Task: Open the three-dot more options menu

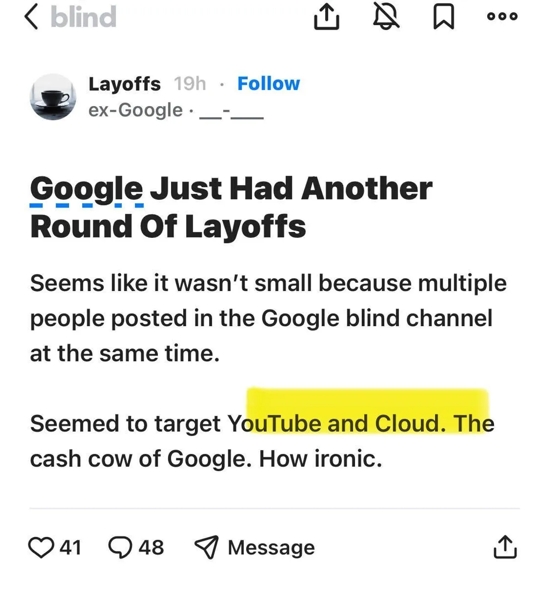Action: coord(502,16)
